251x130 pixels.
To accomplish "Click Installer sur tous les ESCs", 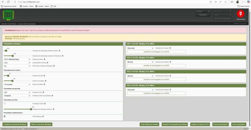I will (x=200, y=124).
